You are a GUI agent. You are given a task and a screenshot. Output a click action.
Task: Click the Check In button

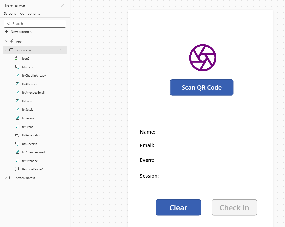[x=234, y=208]
